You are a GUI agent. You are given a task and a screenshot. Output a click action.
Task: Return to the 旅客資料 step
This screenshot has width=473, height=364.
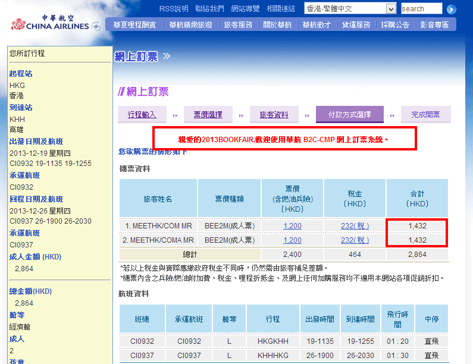tap(274, 115)
